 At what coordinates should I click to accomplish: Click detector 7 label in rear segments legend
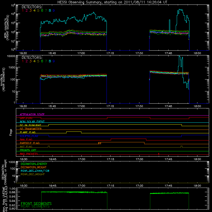tap(46, 61)
